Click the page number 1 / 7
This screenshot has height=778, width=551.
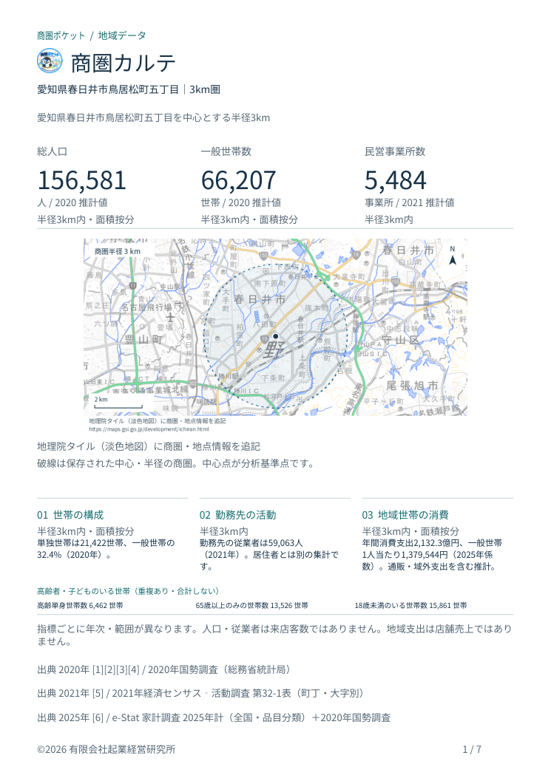(x=472, y=749)
